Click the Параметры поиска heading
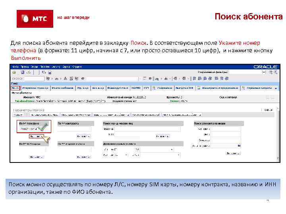Viewport: 286px width, 214px height. pyautogui.click(x=29, y=110)
